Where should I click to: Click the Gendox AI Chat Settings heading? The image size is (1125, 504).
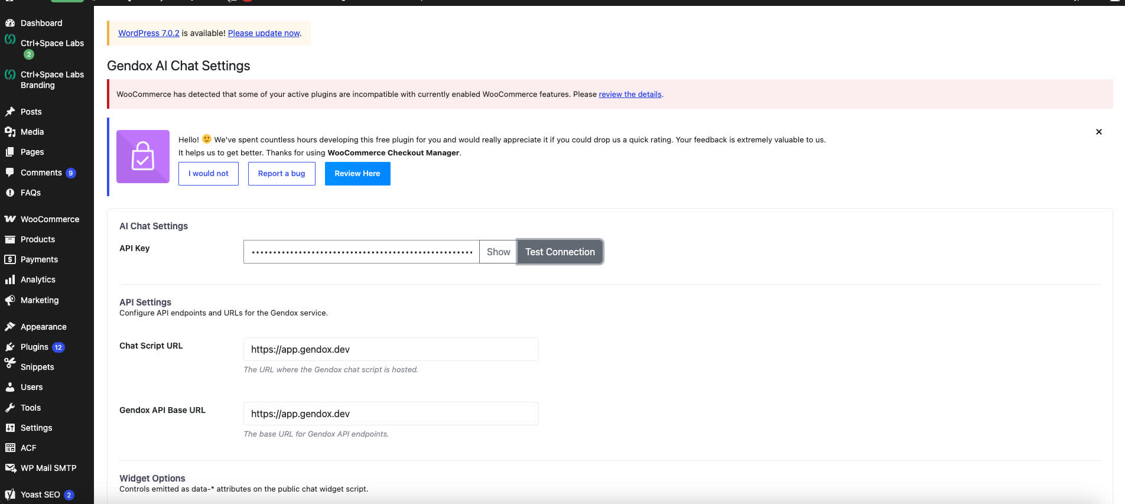[178, 66]
